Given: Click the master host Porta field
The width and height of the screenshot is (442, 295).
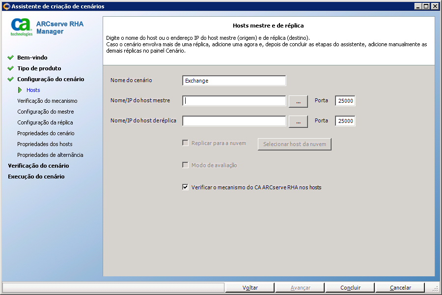Looking at the screenshot, I should (x=345, y=101).
